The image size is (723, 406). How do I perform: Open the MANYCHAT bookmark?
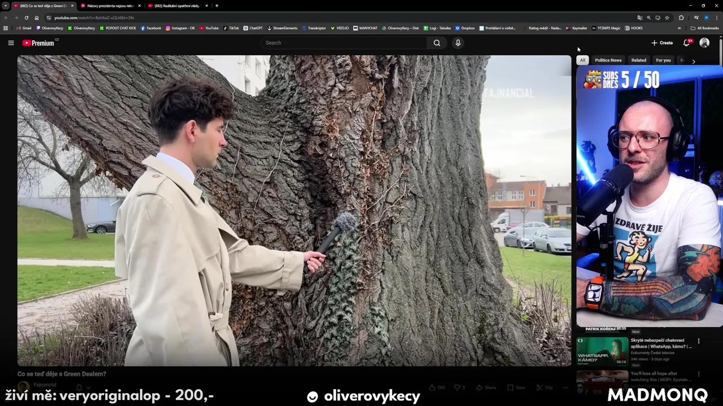[365, 28]
